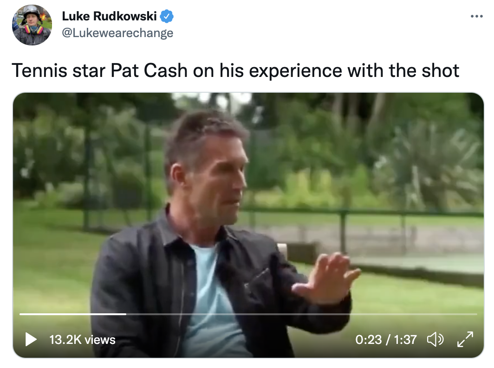Screen dimensions: 494x368
Task: Click the words 'experience with the shot'
Action: click(354, 70)
